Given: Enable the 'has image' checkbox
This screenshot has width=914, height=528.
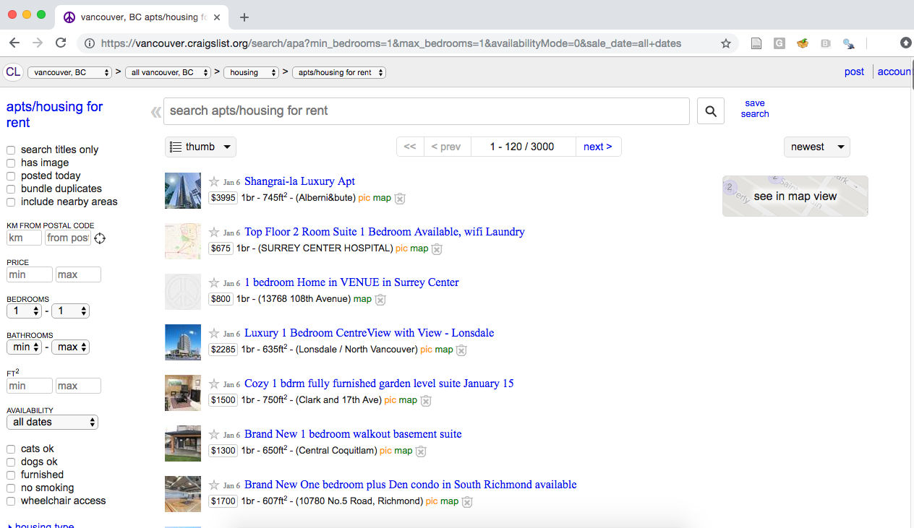Looking at the screenshot, I should click(x=11, y=163).
